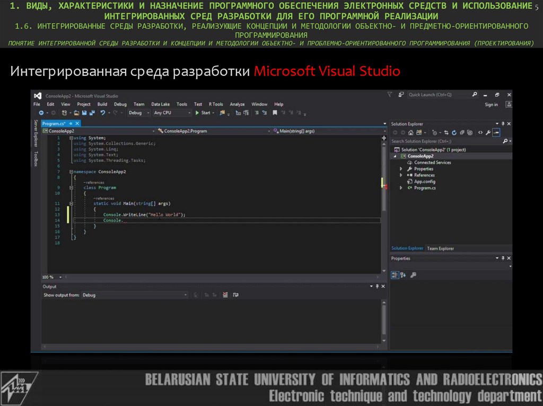Click the Quick Launch search box

coord(438,95)
